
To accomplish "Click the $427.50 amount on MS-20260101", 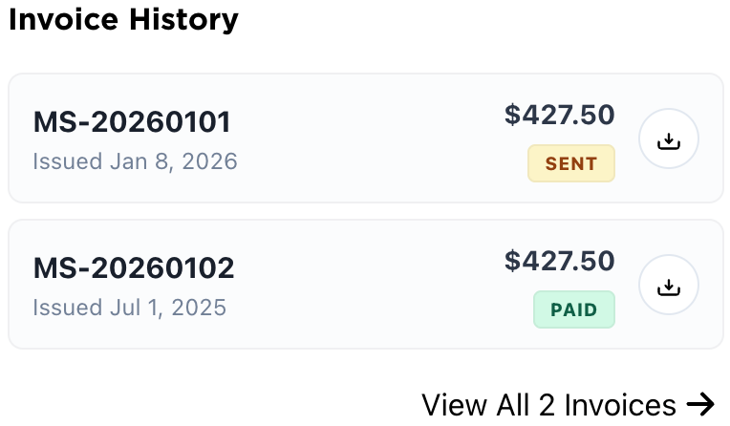I will click(560, 115).
